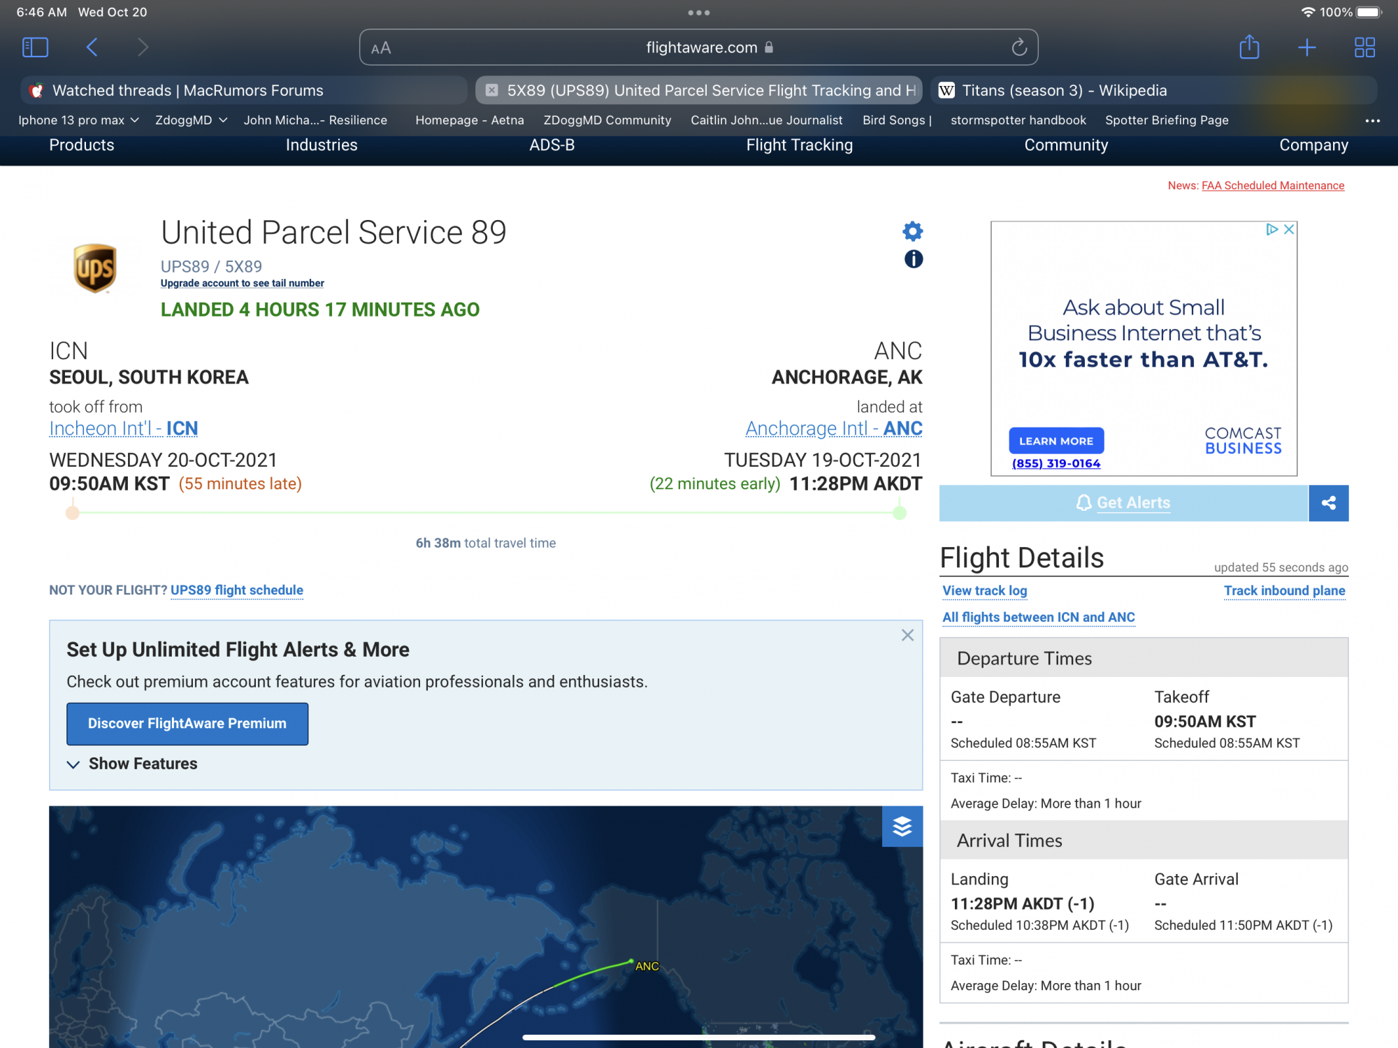This screenshot has width=1398, height=1048.
Task: Open the Flight Tracking menu
Action: (800, 145)
